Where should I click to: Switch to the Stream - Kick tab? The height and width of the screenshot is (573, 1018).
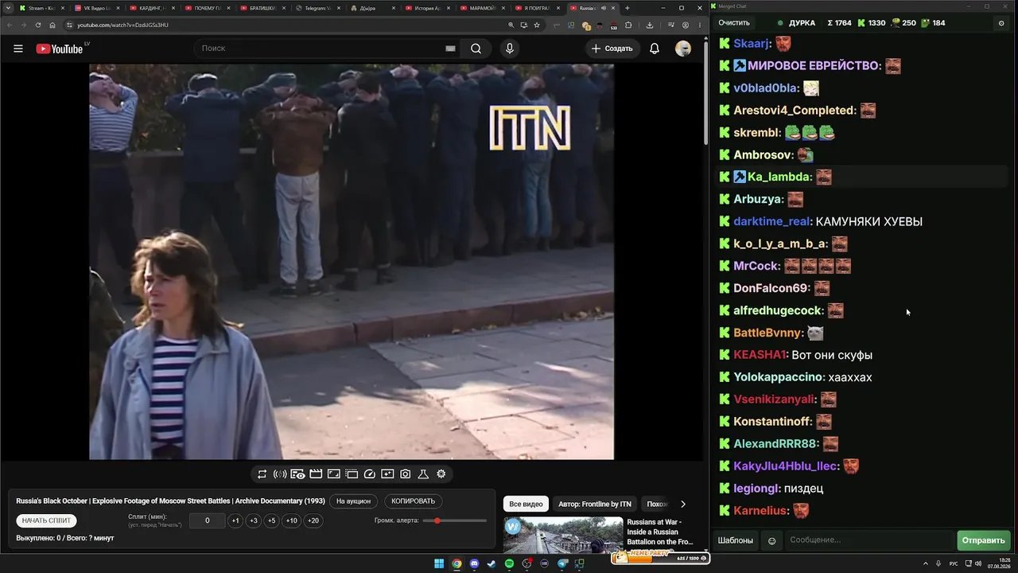[x=41, y=8]
